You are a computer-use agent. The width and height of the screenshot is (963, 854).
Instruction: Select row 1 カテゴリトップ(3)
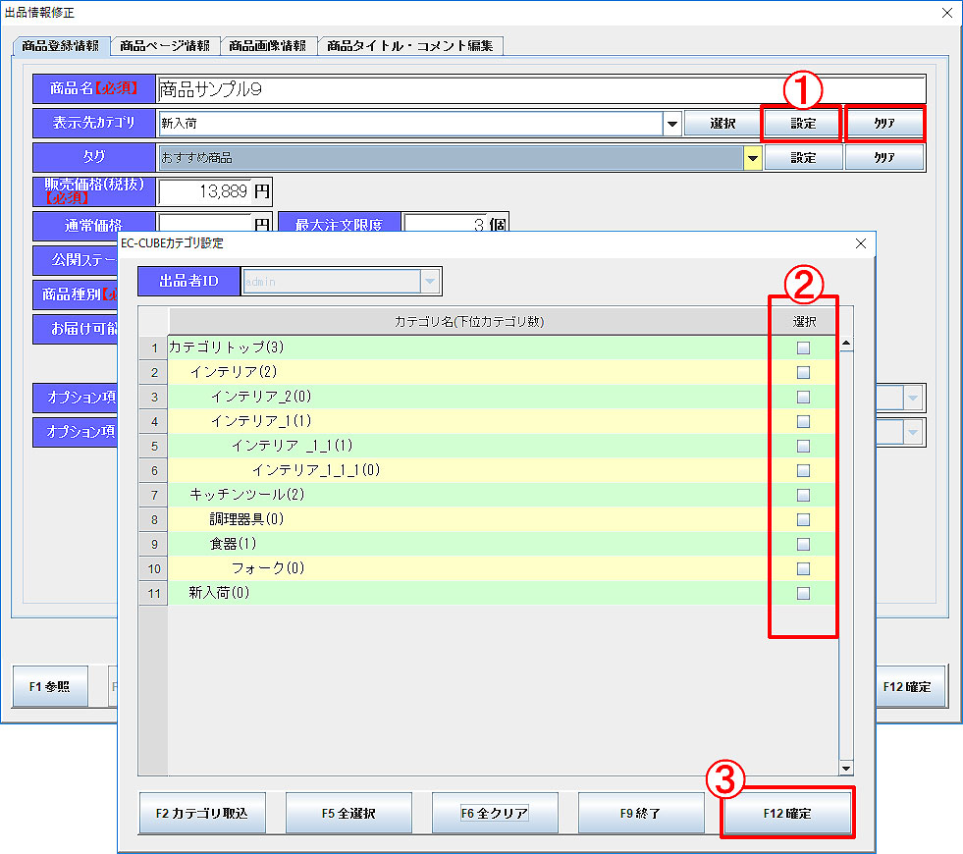point(466,347)
